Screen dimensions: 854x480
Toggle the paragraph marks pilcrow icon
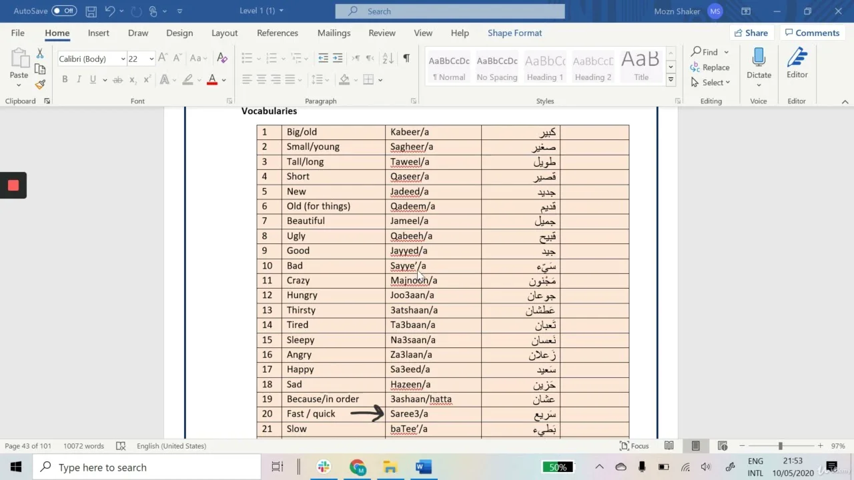(x=406, y=59)
